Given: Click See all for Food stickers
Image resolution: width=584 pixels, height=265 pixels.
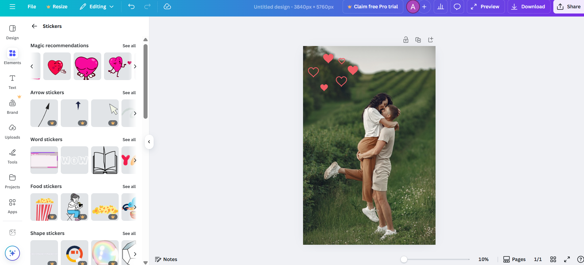Looking at the screenshot, I should 129,186.
